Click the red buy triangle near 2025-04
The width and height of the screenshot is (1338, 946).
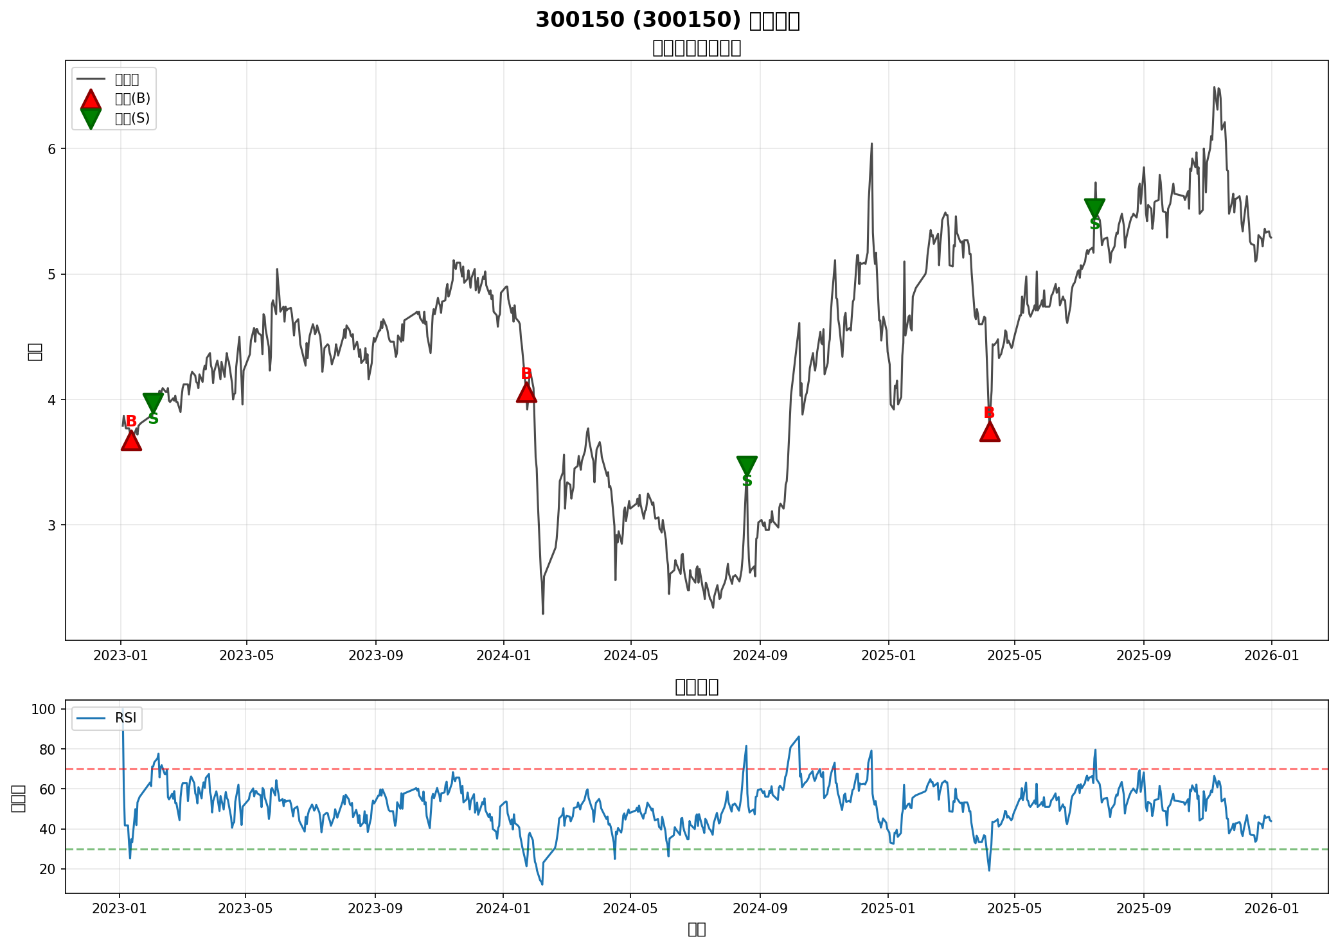click(990, 432)
